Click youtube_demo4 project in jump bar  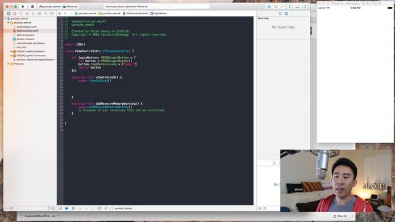86,14
